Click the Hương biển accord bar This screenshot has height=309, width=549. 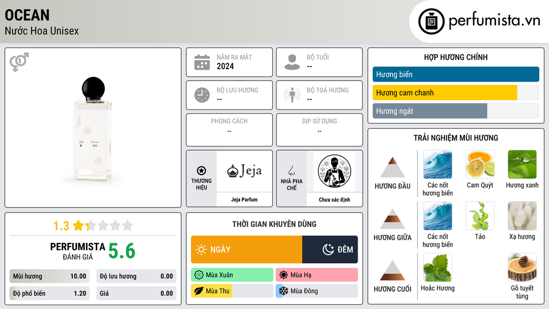pos(456,74)
